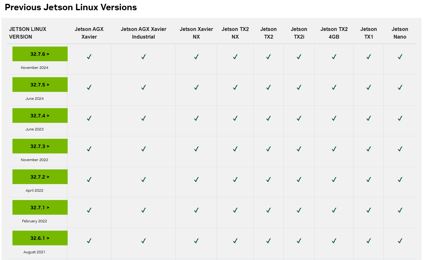The height and width of the screenshot is (260, 425).
Task: Click the checkmark for 32.7.4 Jetson TX2 4GB
Action: pos(334,118)
